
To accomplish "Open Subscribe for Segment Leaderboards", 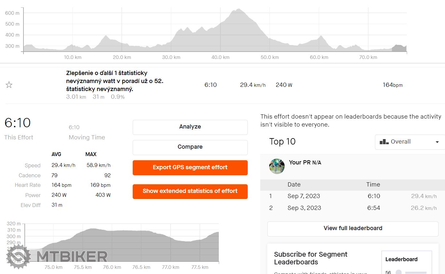I will pos(310,258).
